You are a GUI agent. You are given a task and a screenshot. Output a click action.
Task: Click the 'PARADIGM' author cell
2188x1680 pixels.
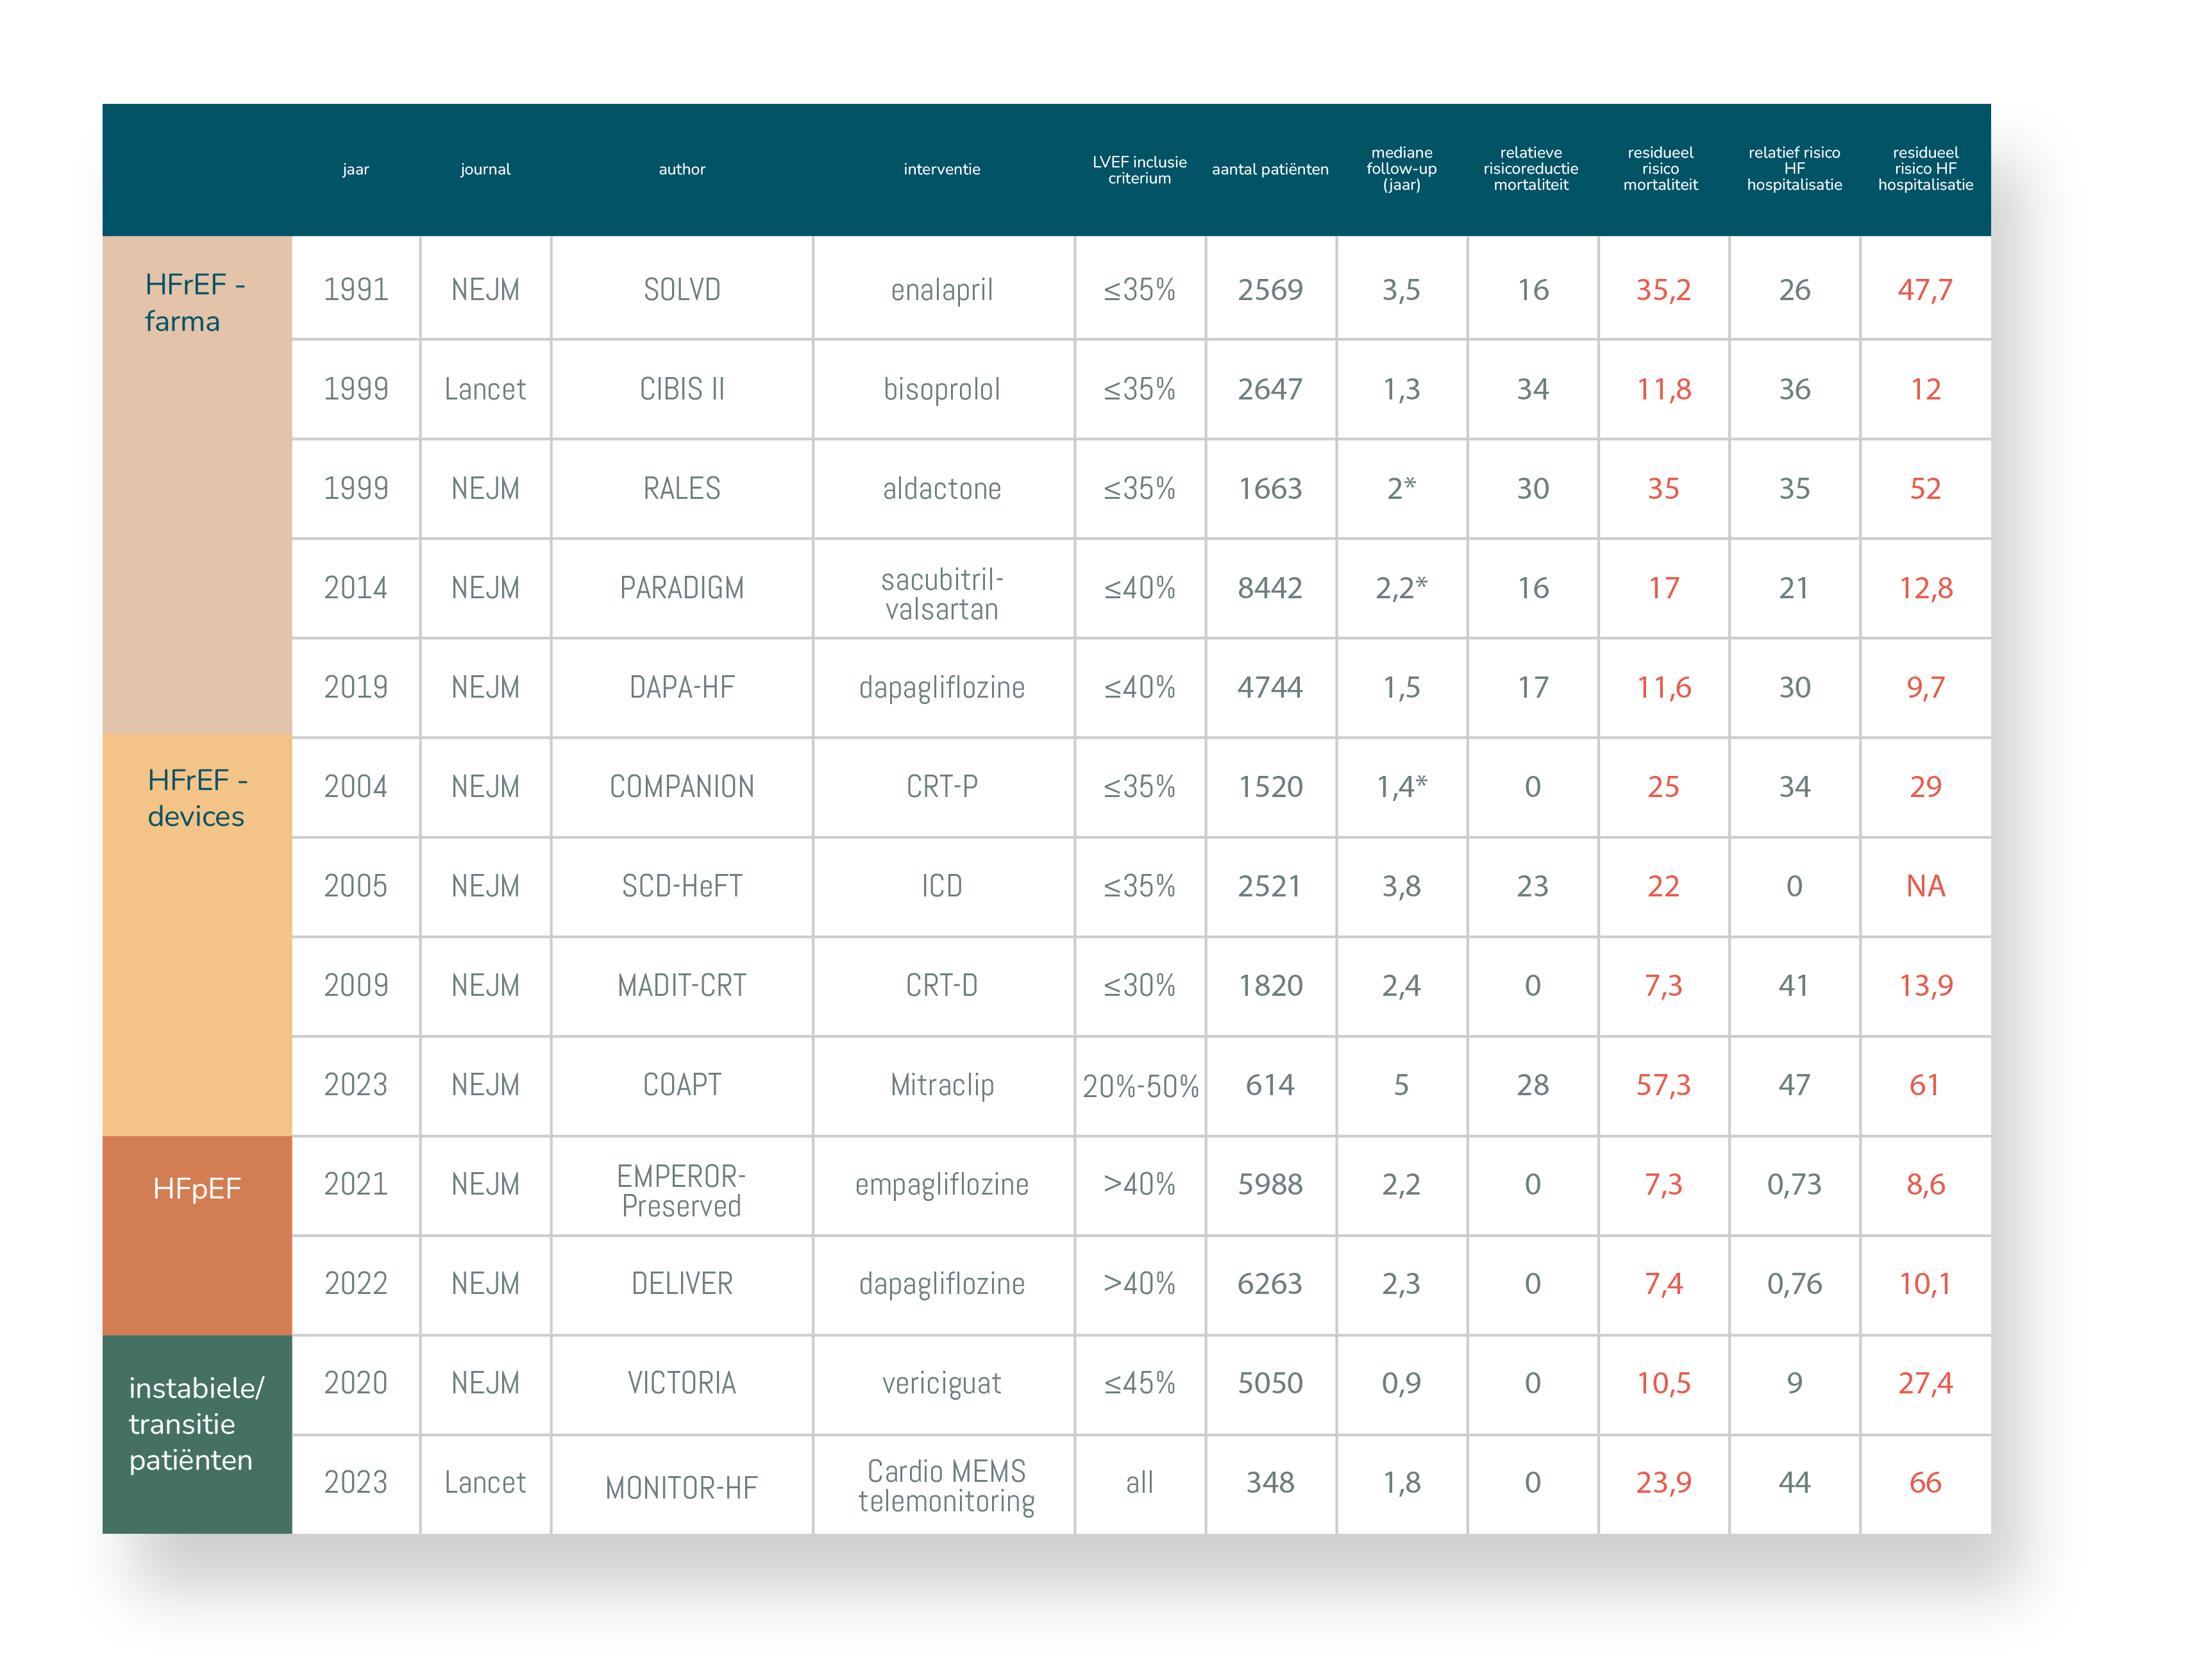682,587
